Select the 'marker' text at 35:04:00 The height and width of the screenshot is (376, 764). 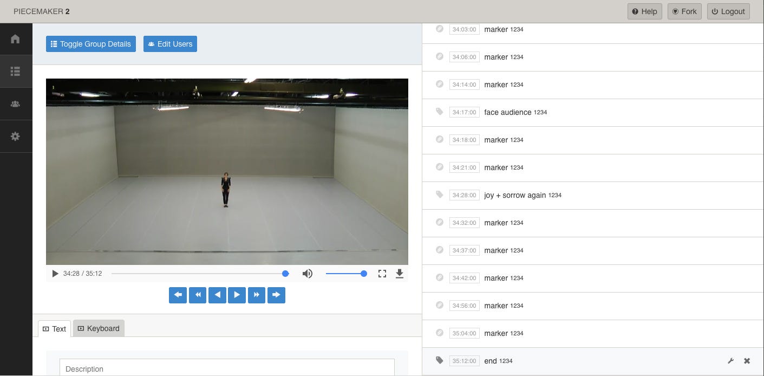[x=496, y=333]
